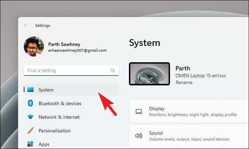Click the desktop wallpaper preview thumbnail
The image size is (249, 149).
tap(149, 74)
